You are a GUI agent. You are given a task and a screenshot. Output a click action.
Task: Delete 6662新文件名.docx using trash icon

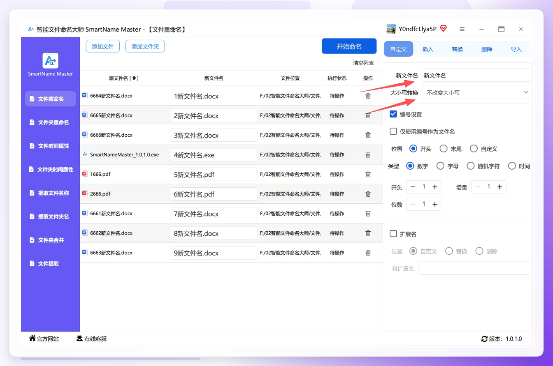click(368, 233)
